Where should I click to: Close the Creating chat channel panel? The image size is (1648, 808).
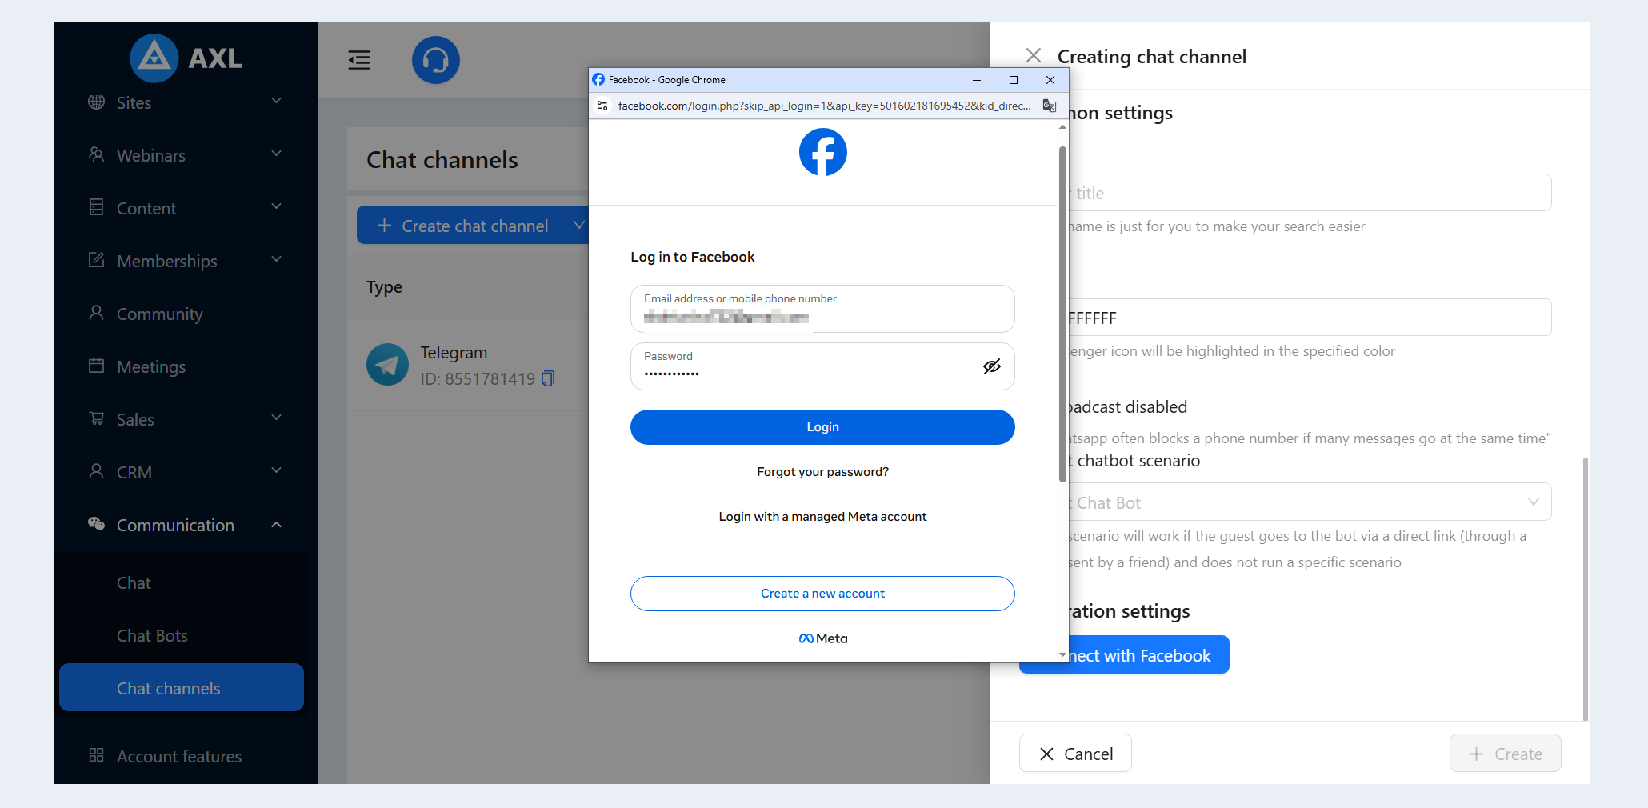click(1034, 56)
